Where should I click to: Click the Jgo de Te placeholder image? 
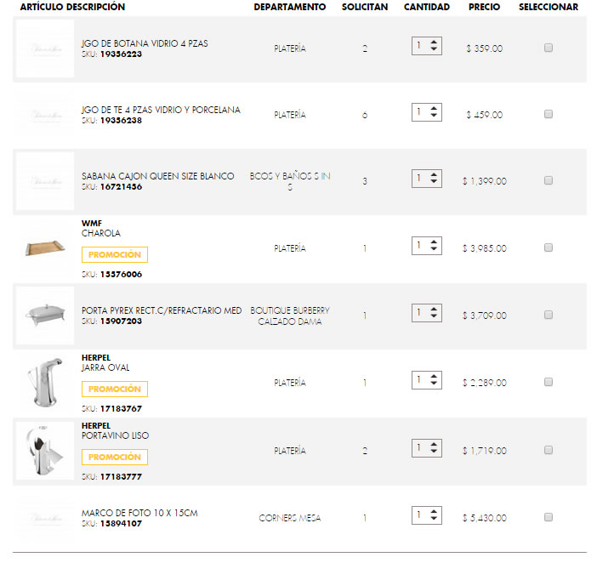[x=45, y=115]
